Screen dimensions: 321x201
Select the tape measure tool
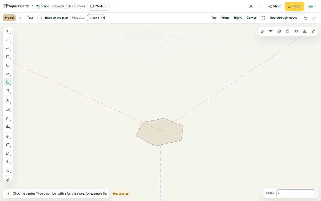pos(8,180)
